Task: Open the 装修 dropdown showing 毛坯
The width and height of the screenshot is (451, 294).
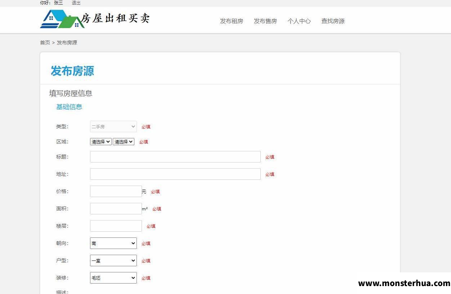Action: (113, 278)
